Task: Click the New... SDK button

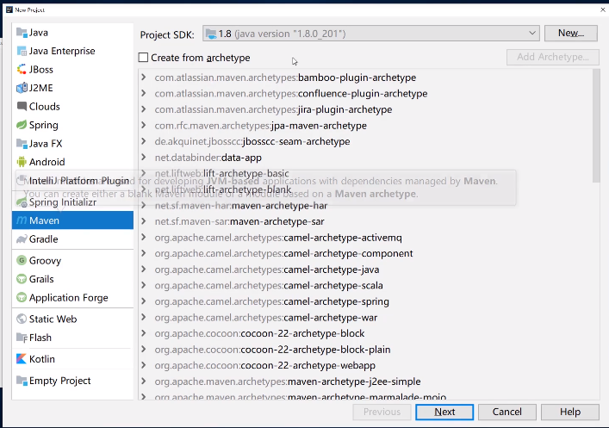Action: coord(570,33)
